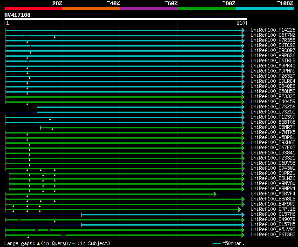Open the UniRef100_A5BPG1 hit

coord(273,137)
